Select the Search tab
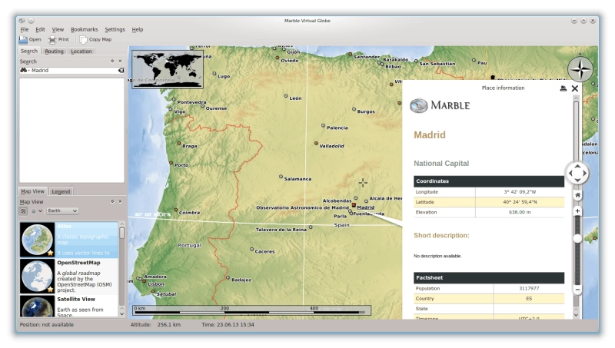Image resolution: width=615 pixels, height=348 pixels. pos(29,51)
